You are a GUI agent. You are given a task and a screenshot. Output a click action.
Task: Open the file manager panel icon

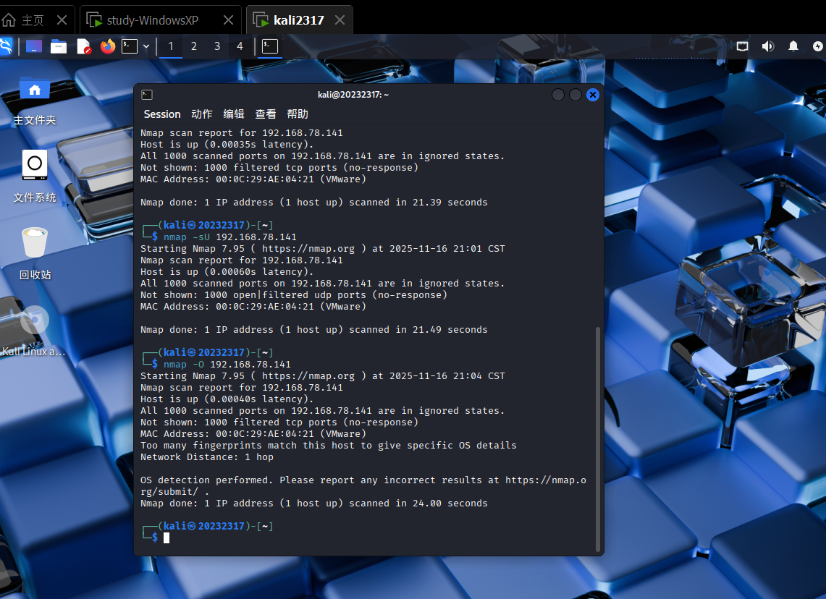pyautogui.click(x=59, y=46)
